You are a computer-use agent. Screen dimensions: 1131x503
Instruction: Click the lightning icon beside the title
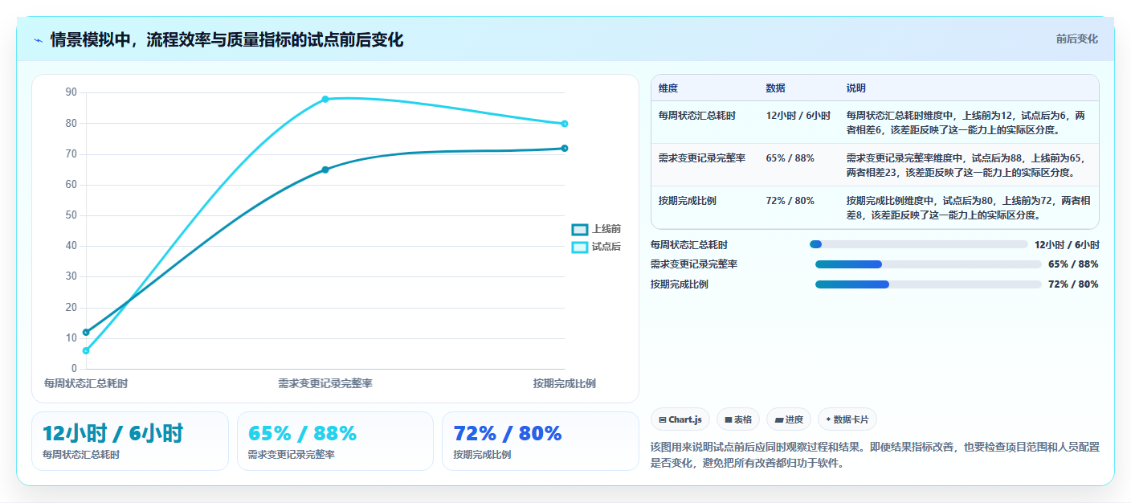click(x=38, y=40)
